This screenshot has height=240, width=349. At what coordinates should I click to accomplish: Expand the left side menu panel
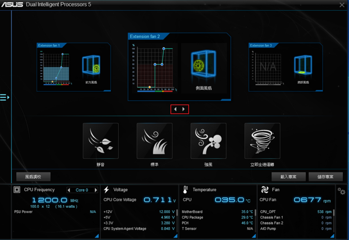click(x=4, y=98)
